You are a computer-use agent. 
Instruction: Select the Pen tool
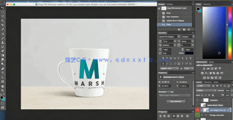pyautogui.click(x=3, y=68)
